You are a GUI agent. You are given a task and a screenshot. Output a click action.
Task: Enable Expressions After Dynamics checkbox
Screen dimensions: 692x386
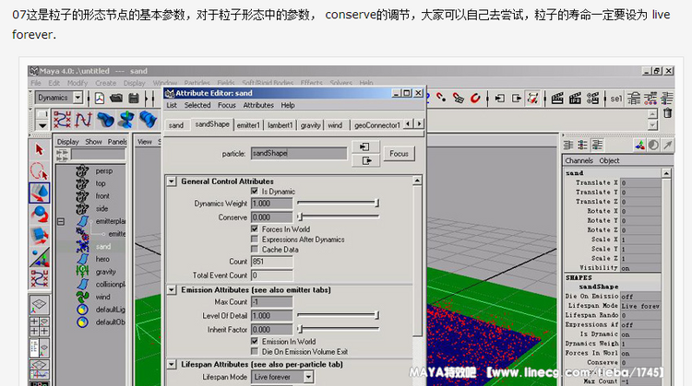(x=255, y=240)
